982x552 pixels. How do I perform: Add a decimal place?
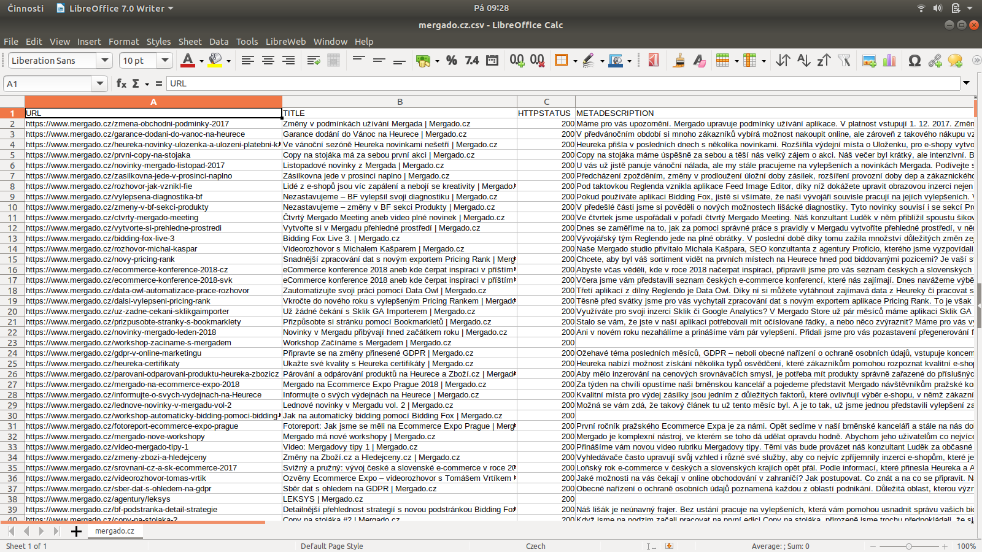click(x=517, y=61)
